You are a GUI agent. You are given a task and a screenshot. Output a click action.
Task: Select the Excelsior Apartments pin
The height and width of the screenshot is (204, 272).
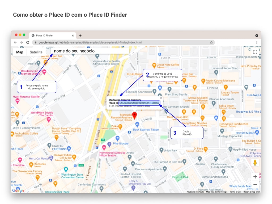pos(154,91)
